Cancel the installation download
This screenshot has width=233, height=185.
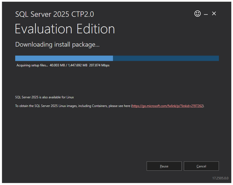(201, 166)
